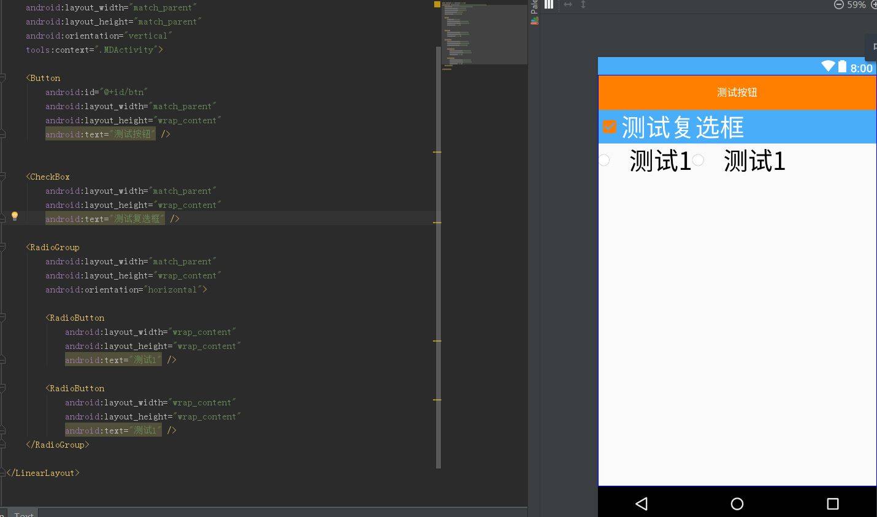Select the second 测试1 radio button in the preview
877x517 pixels.
[x=698, y=160]
